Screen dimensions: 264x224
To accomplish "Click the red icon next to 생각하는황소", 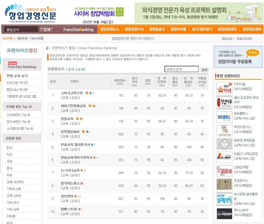I will pyautogui.click(x=82, y=183).
